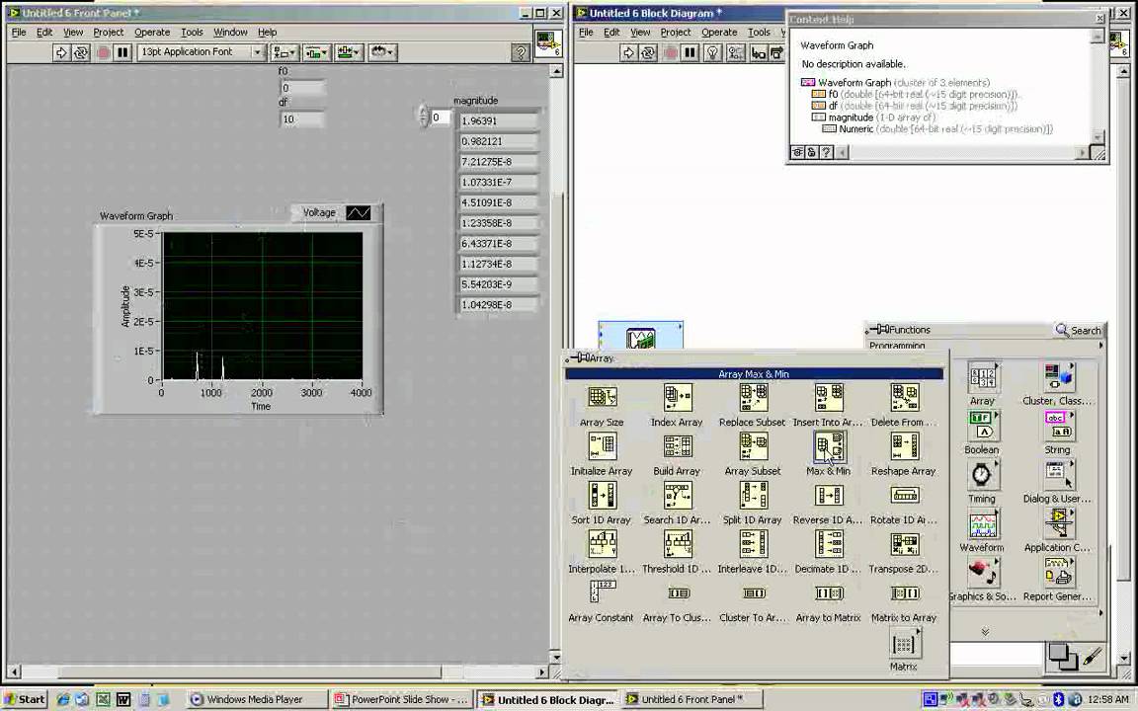1138x711 pixels.
Task: Open the Distribute Objects dropdown
Action: (x=316, y=52)
